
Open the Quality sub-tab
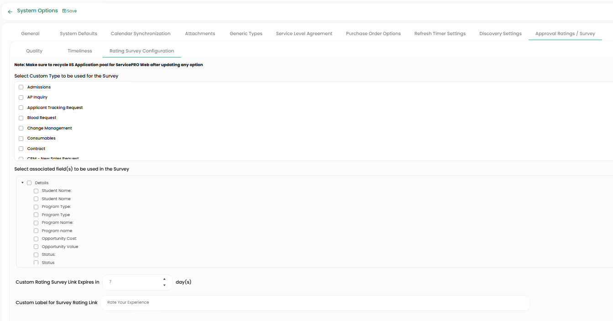click(34, 51)
